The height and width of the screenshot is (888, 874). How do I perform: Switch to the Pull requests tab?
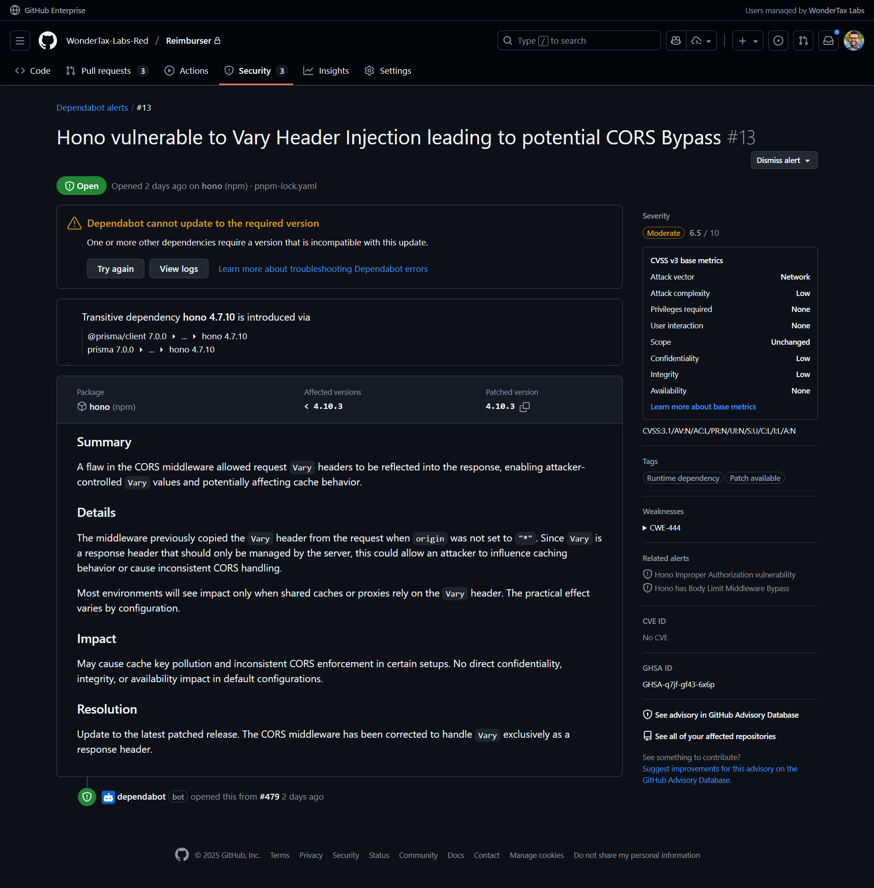tap(107, 71)
